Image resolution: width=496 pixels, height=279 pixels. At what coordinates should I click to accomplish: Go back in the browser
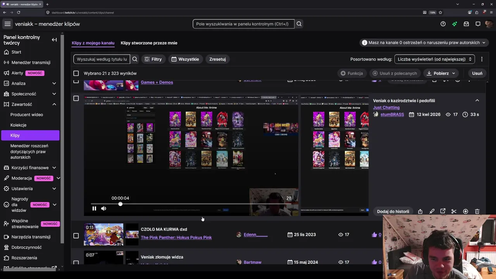pyautogui.click(x=5, y=12)
